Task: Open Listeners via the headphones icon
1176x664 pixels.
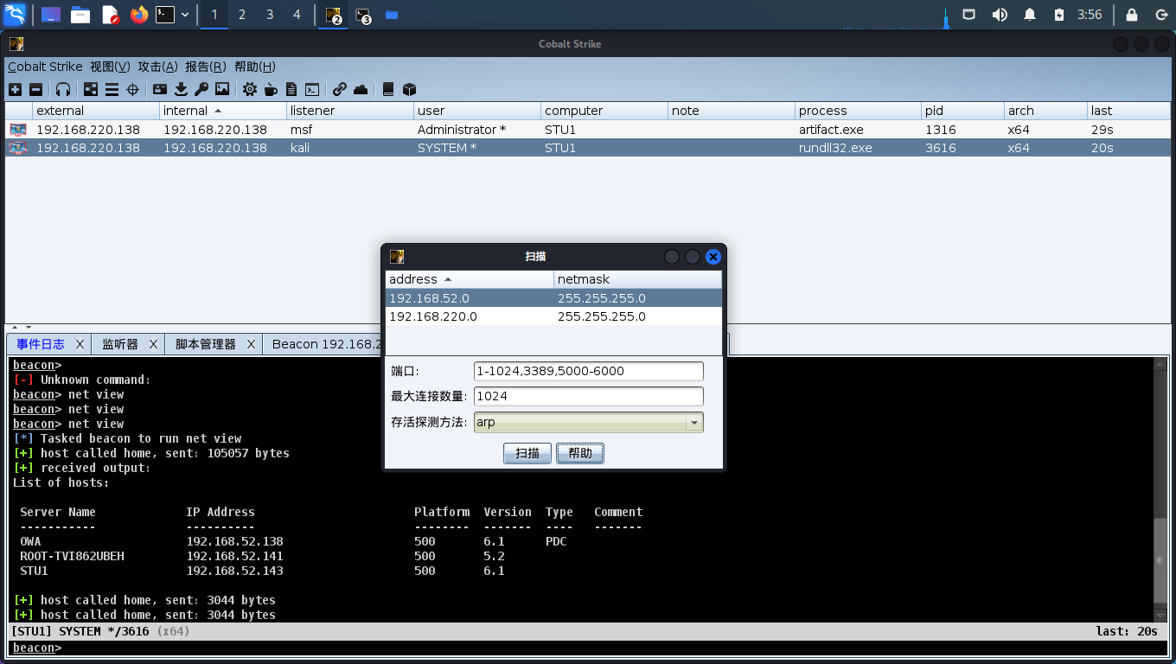Action: [63, 89]
